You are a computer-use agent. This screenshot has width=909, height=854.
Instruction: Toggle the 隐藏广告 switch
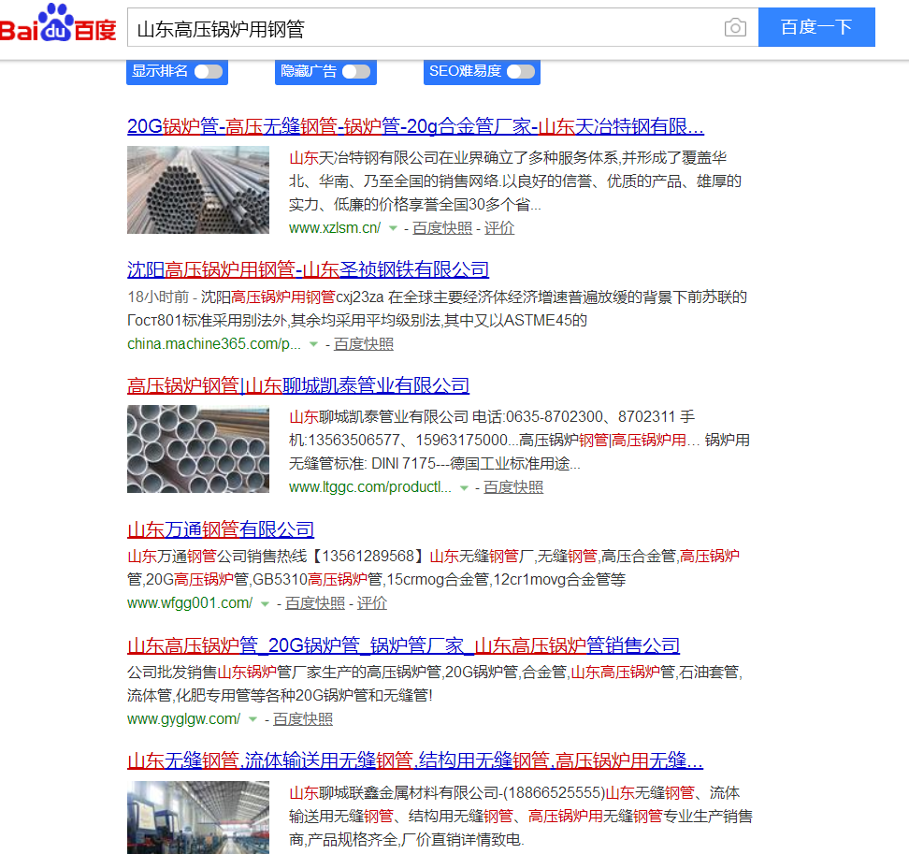[356, 71]
